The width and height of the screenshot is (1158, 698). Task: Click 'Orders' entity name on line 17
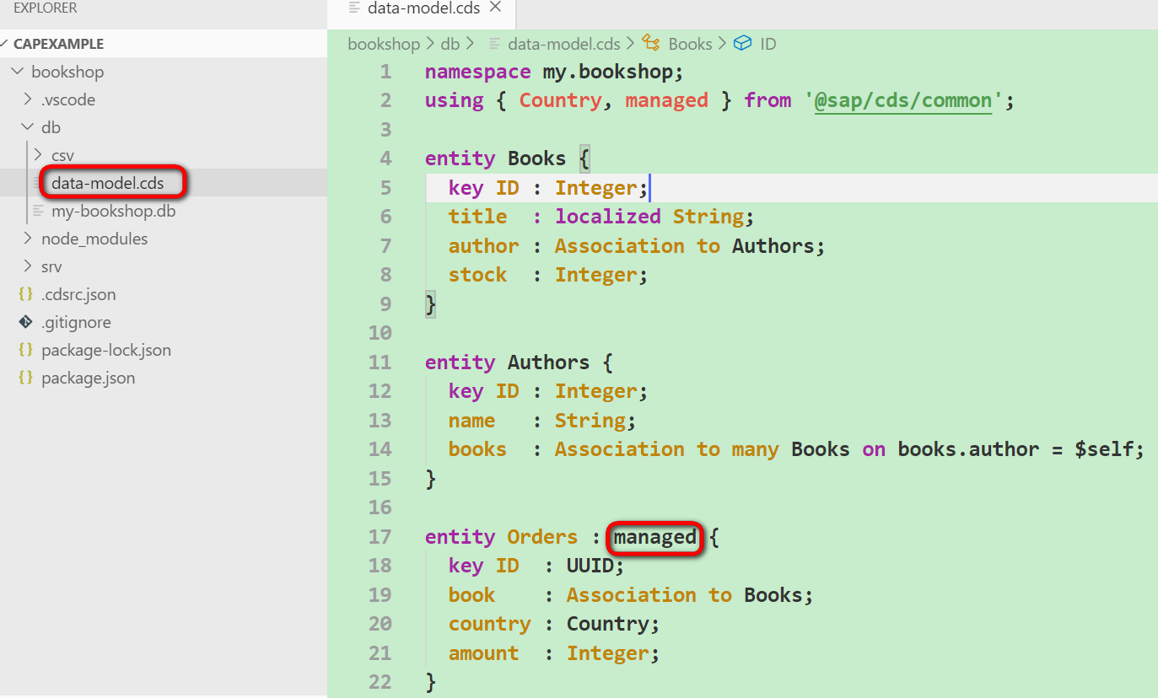(542, 537)
